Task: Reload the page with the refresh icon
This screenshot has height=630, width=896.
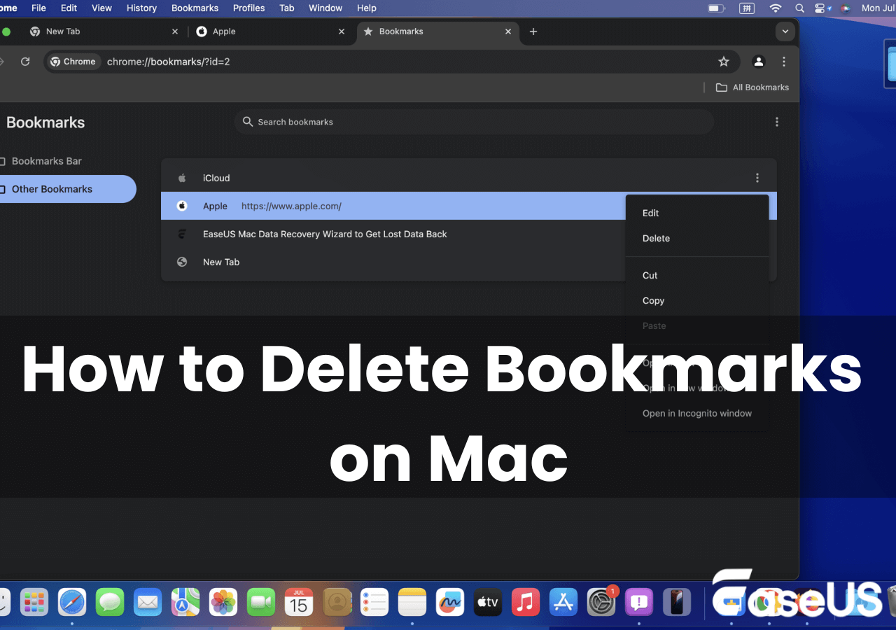Action: click(x=25, y=62)
